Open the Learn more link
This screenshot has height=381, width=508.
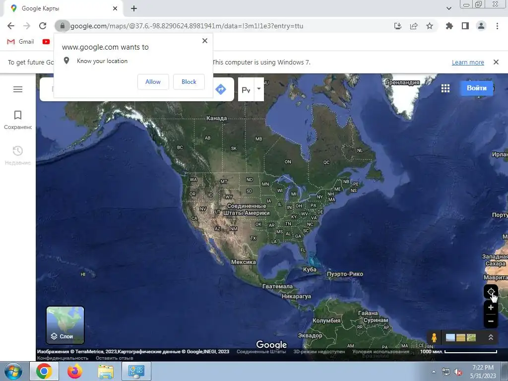coord(468,62)
